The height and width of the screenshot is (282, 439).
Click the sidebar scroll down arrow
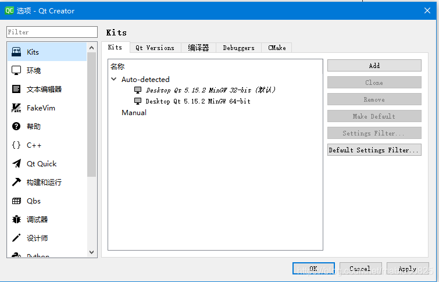(x=91, y=252)
